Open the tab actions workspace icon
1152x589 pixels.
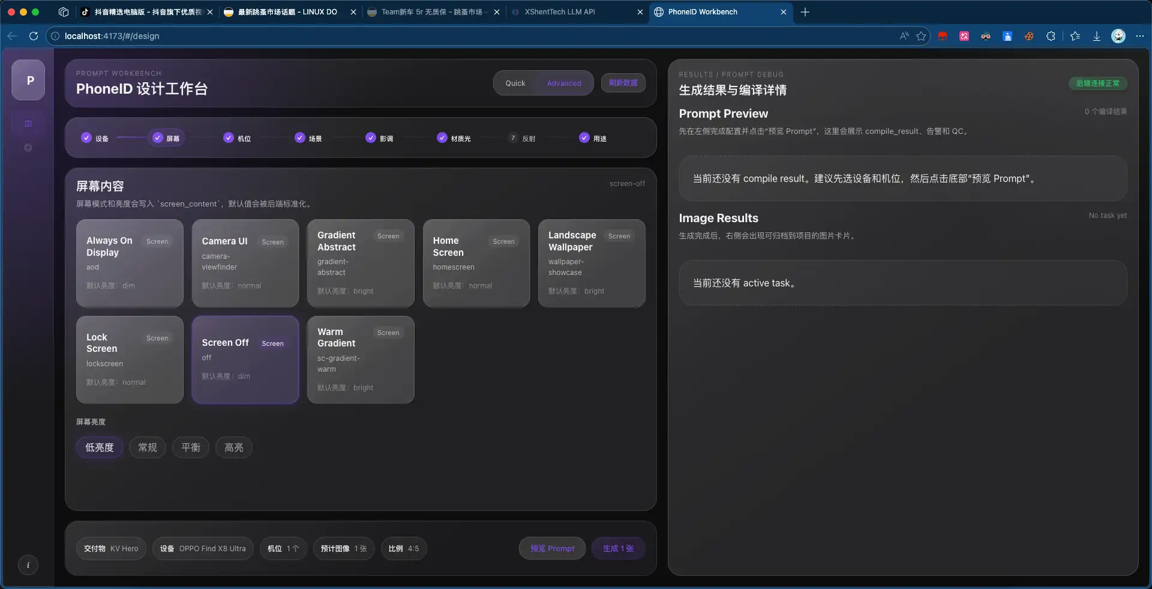[x=64, y=12]
